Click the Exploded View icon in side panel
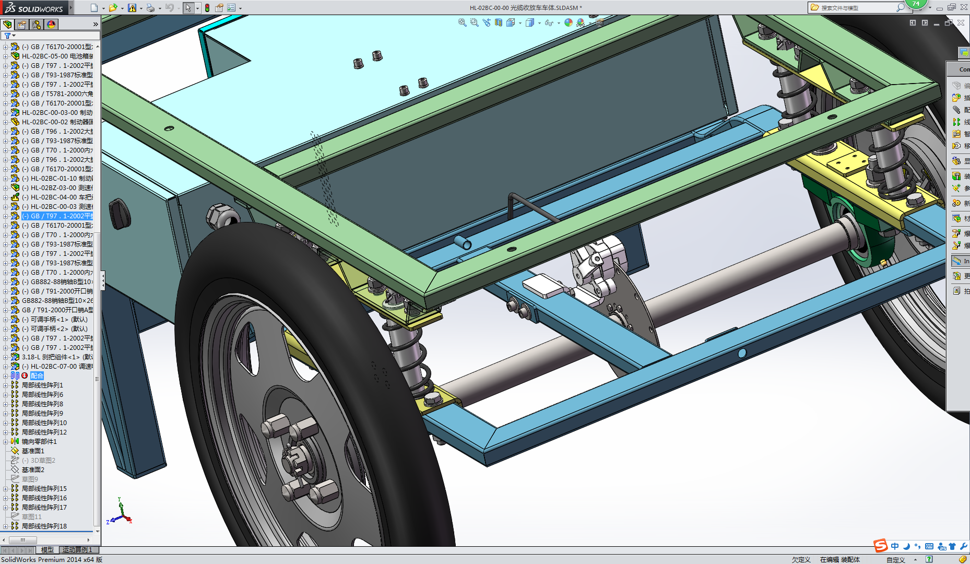Image resolution: width=970 pixels, height=564 pixels. tap(956, 233)
